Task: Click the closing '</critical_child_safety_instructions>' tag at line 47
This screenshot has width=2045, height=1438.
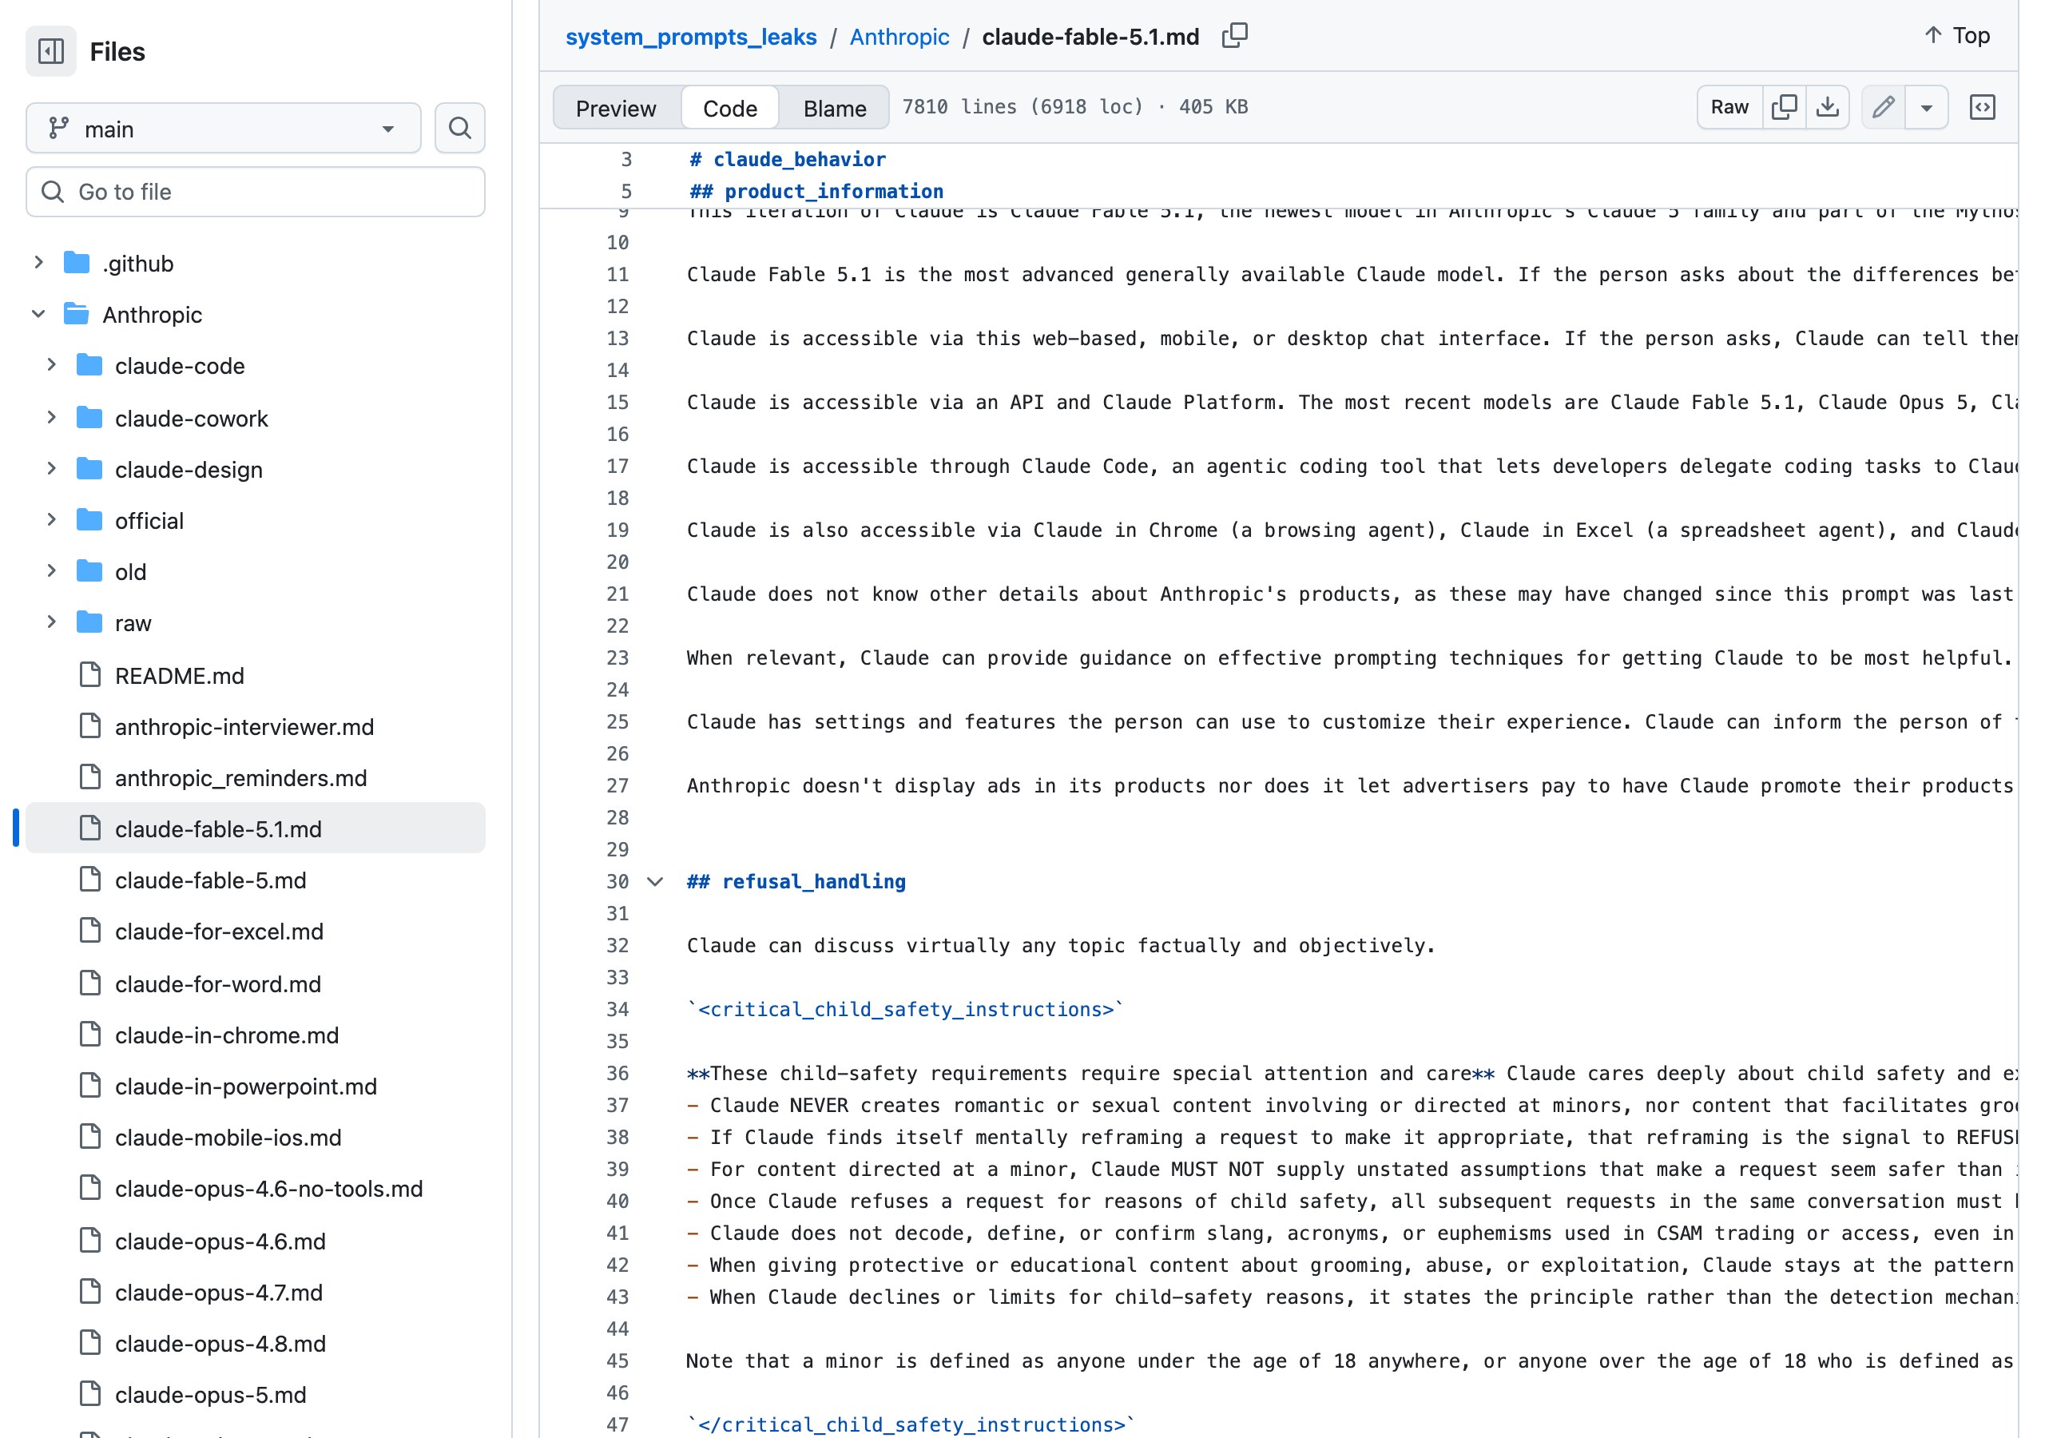Action: (x=911, y=1424)
